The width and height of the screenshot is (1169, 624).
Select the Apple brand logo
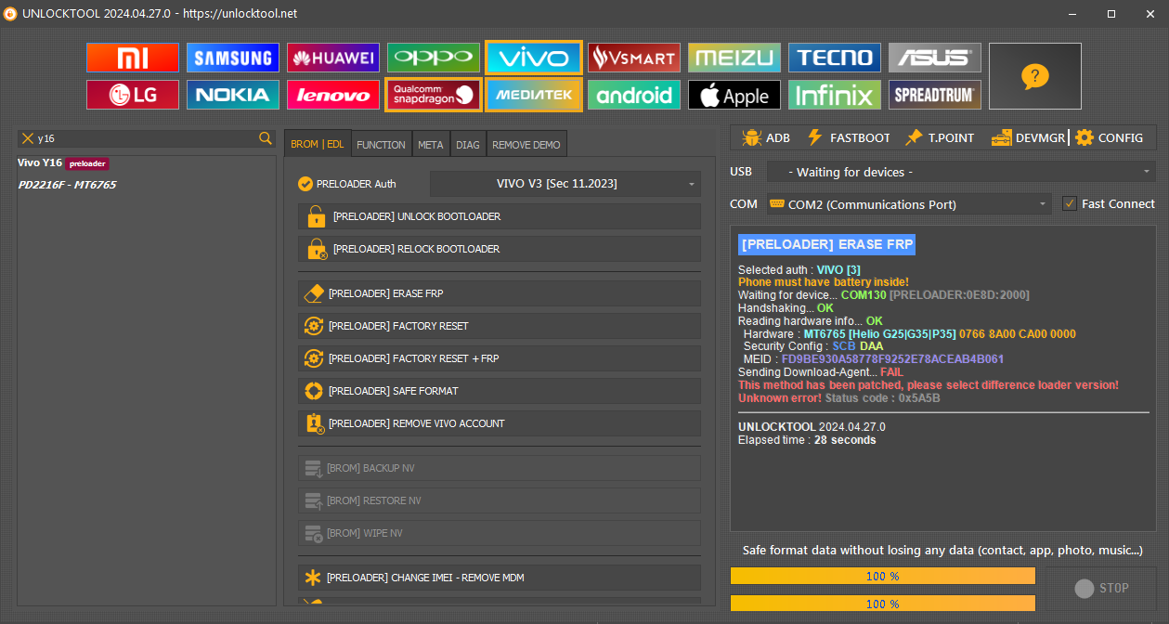pyautogui.click(x=734, y=95)
